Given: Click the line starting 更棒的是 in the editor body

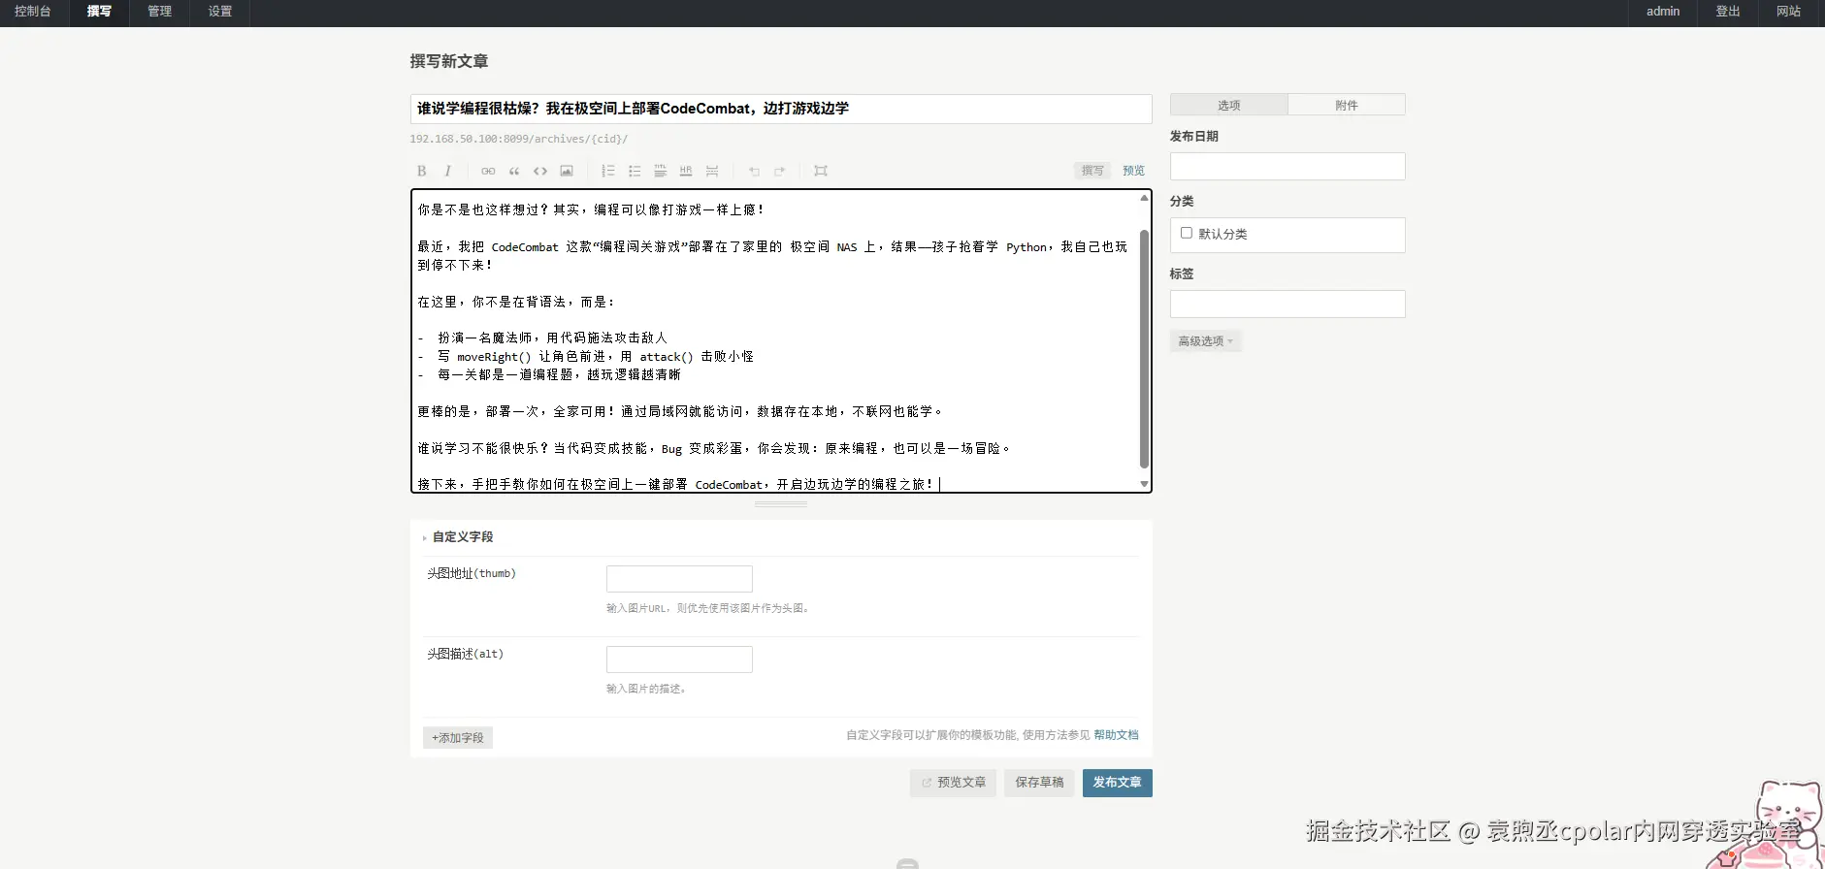Looking at the screenshot, I should 679,411.
